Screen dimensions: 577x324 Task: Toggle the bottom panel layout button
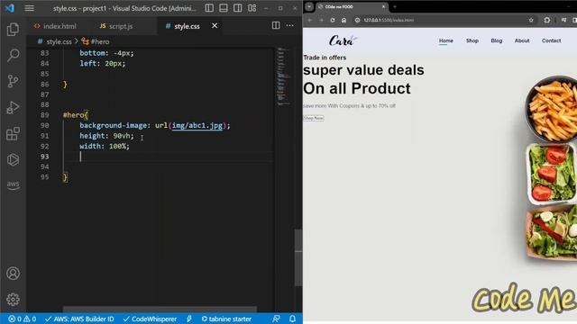pos(224,8)
